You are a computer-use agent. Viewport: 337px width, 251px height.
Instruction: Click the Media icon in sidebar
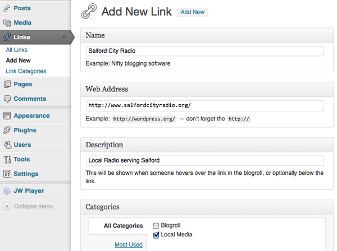7,23
